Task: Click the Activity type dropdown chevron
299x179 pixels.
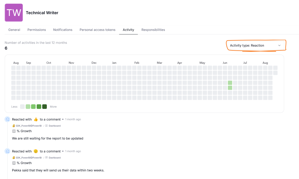Action: pyautogui.click(x=279, y=45)
